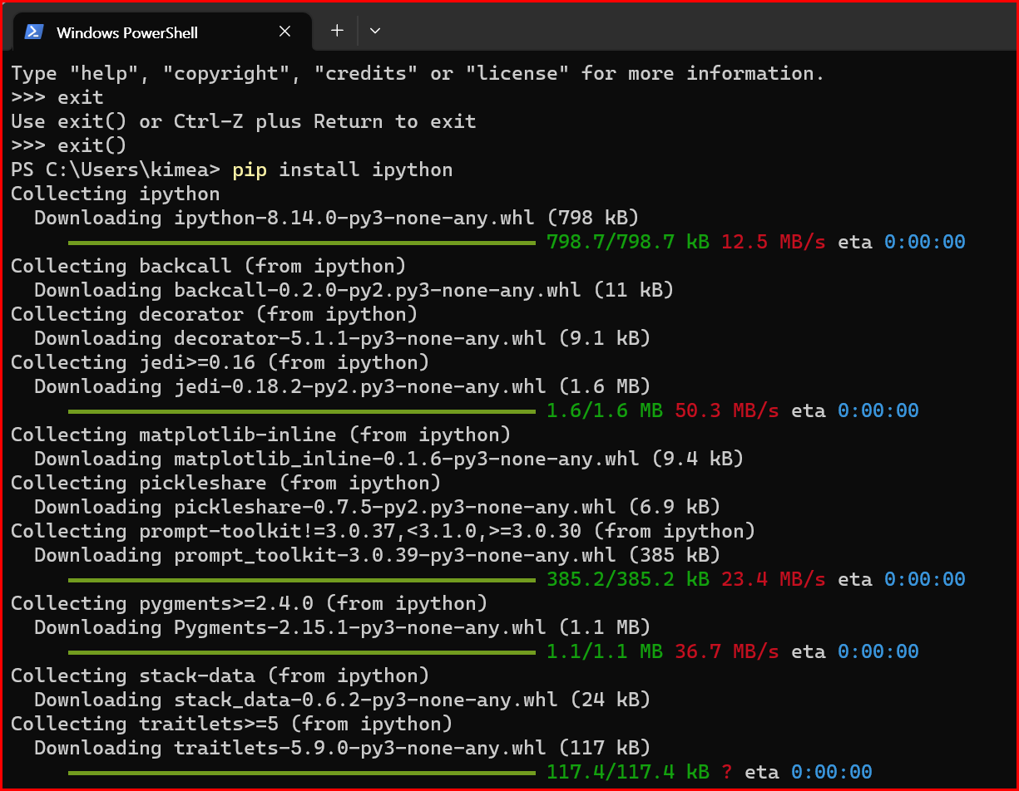Click the Pygments-2.15.1 download line

click(x=342, y=627)
